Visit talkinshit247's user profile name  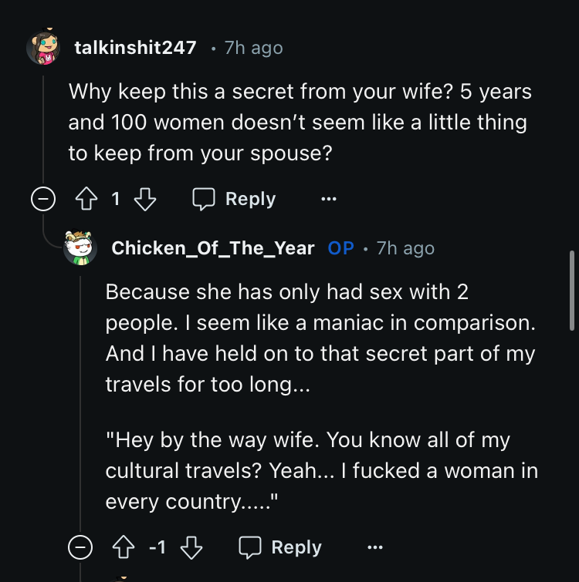point(135,48)
